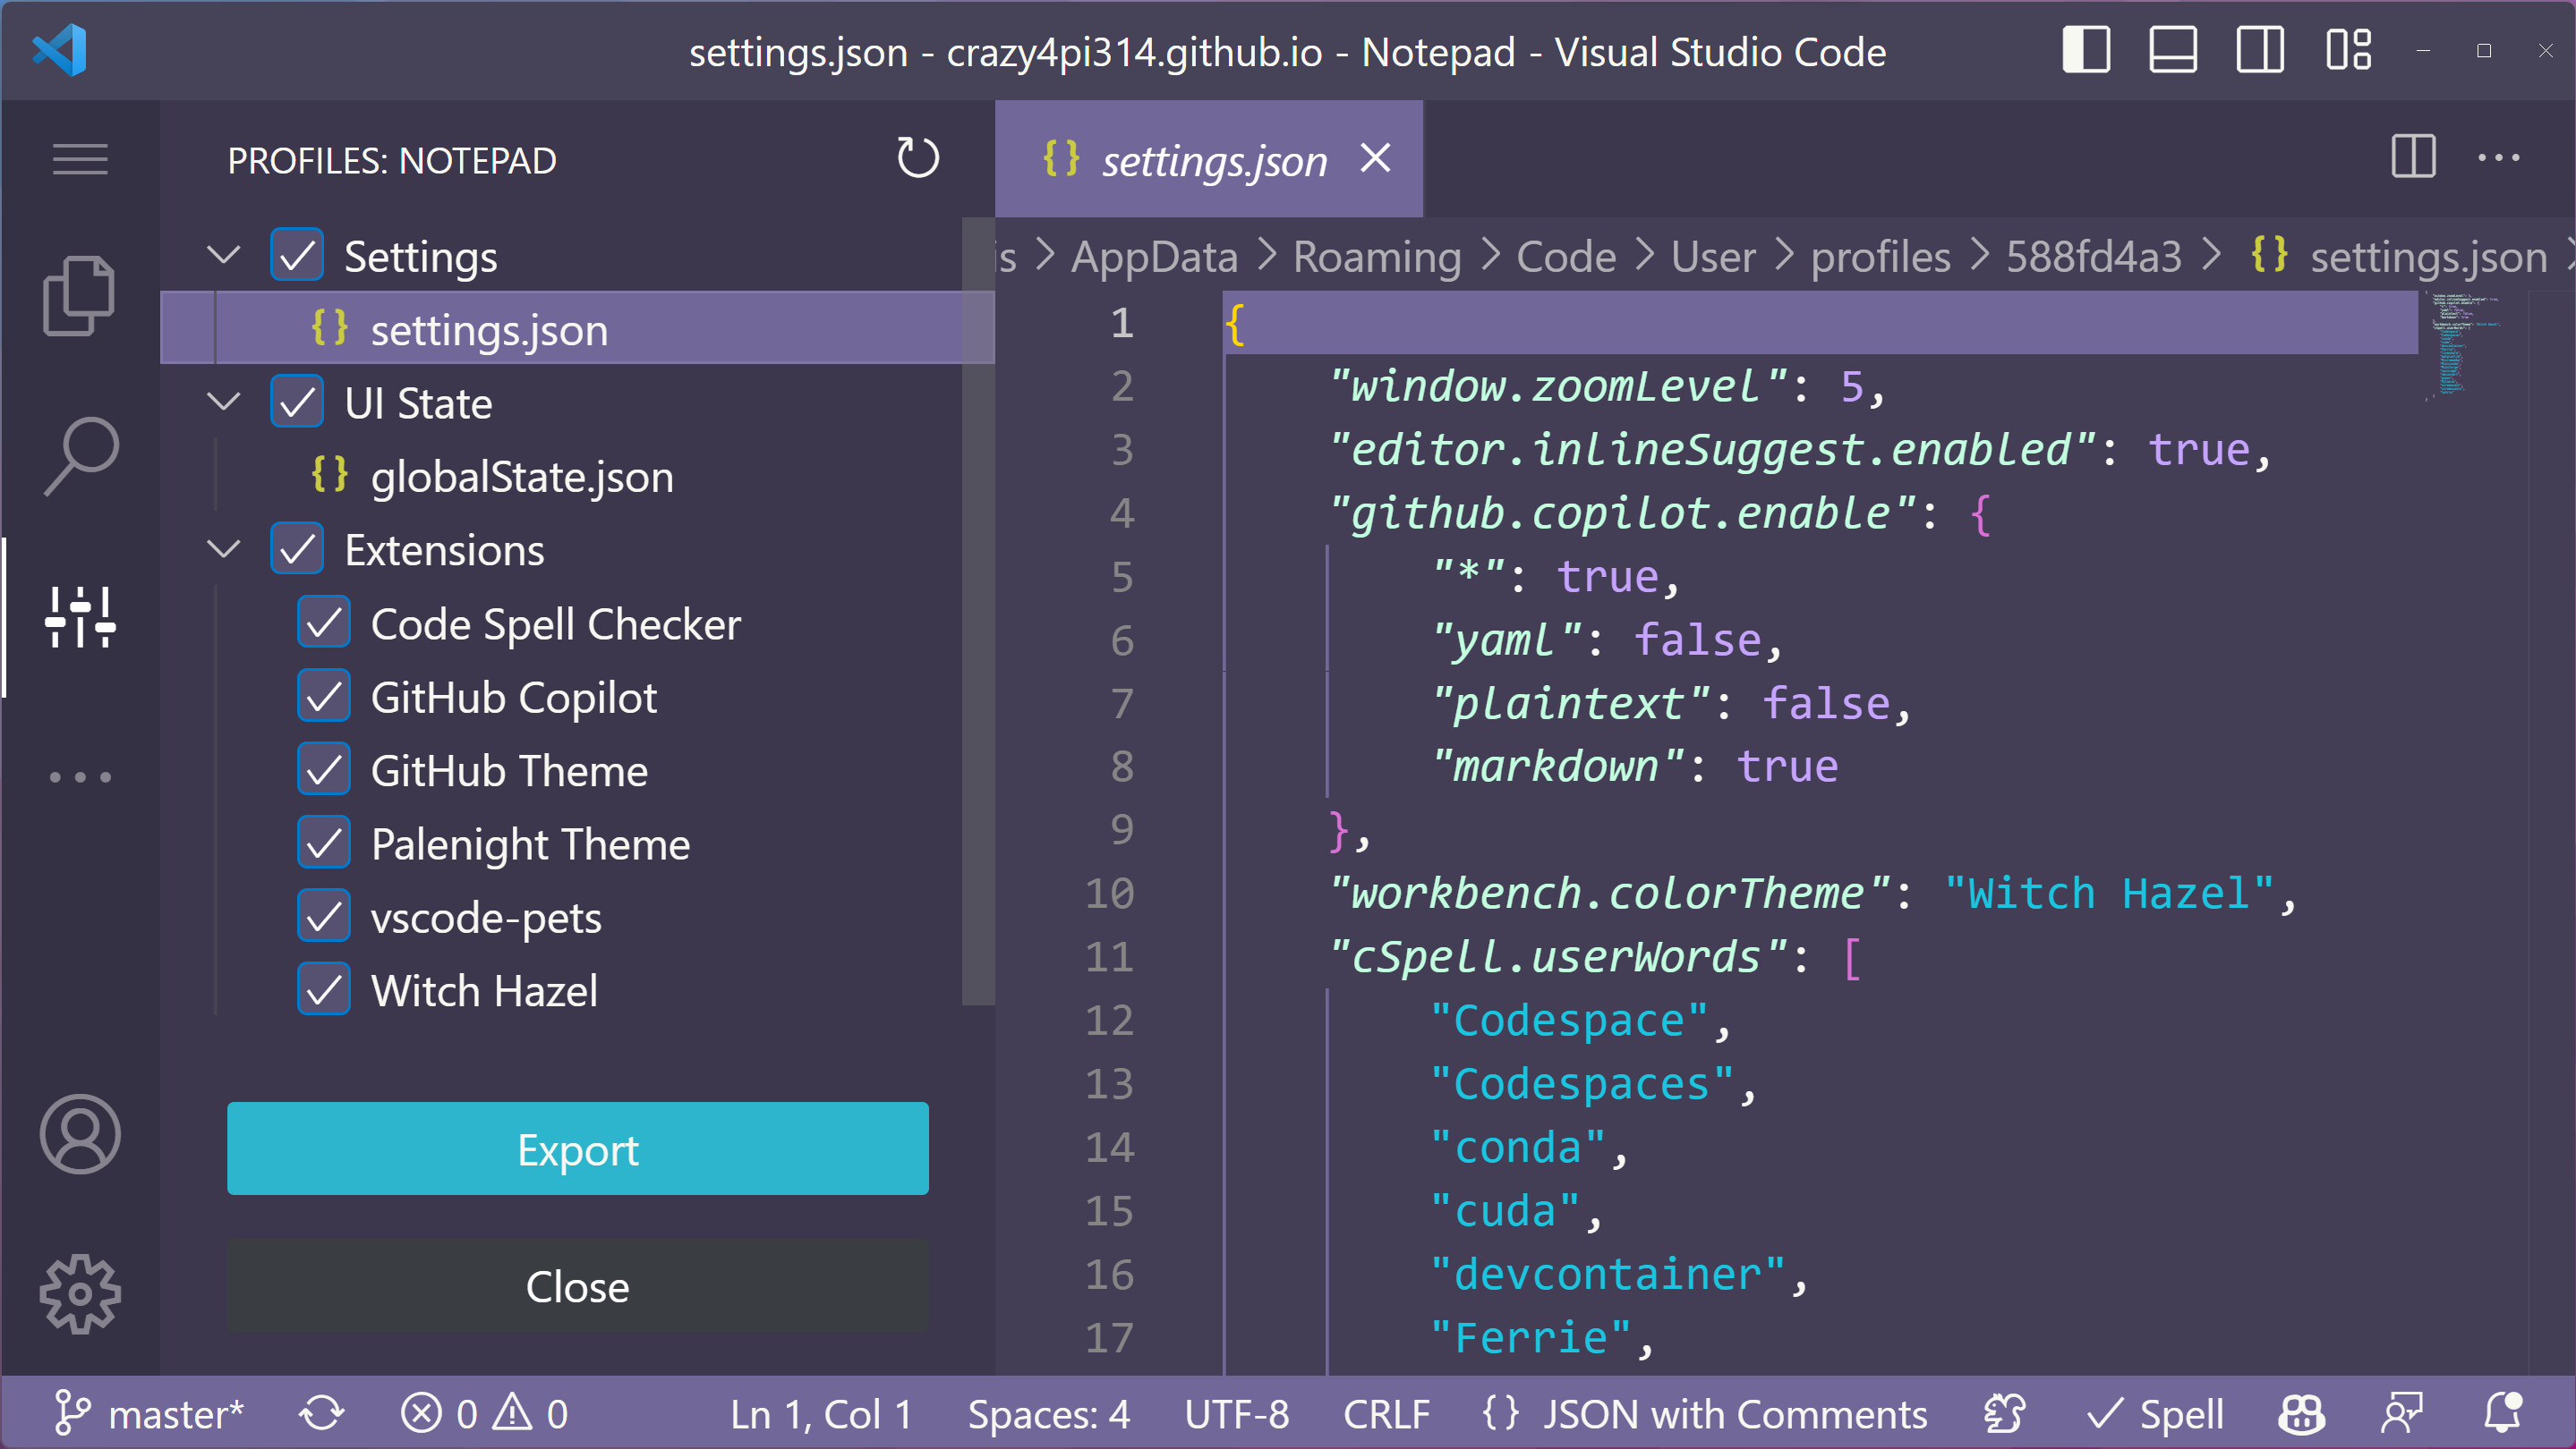Open profiles breadcrumb dropdown

tap(1880, 257)
